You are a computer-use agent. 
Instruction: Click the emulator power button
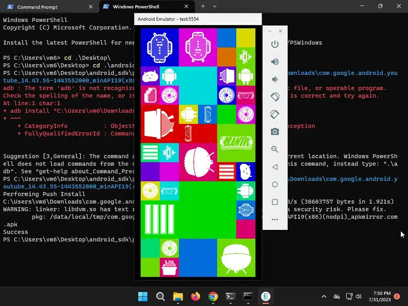[x=275, y=44]
